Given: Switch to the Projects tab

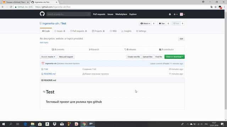Looking at the screenshot, I should click(98, 31).
